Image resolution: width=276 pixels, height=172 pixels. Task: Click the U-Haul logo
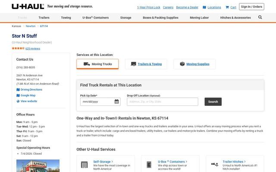(28, 7)
